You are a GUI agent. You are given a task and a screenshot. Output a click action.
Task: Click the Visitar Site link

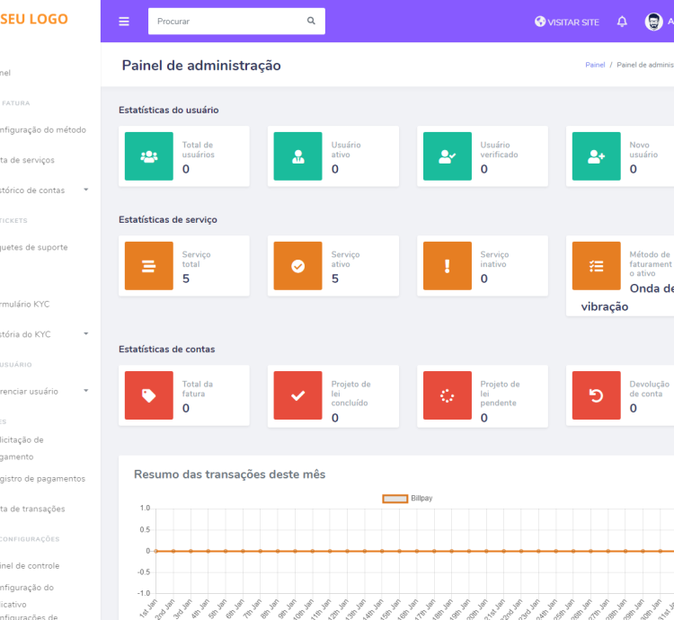[x=566, y=22]
